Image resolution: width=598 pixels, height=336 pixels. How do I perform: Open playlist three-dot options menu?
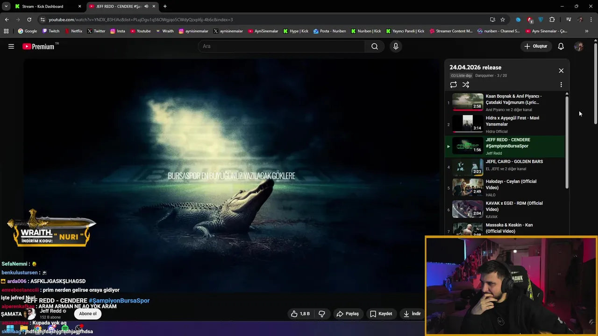click(561, 84)
